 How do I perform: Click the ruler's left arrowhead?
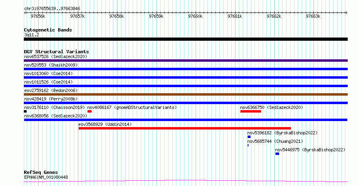tap(25, 13)
